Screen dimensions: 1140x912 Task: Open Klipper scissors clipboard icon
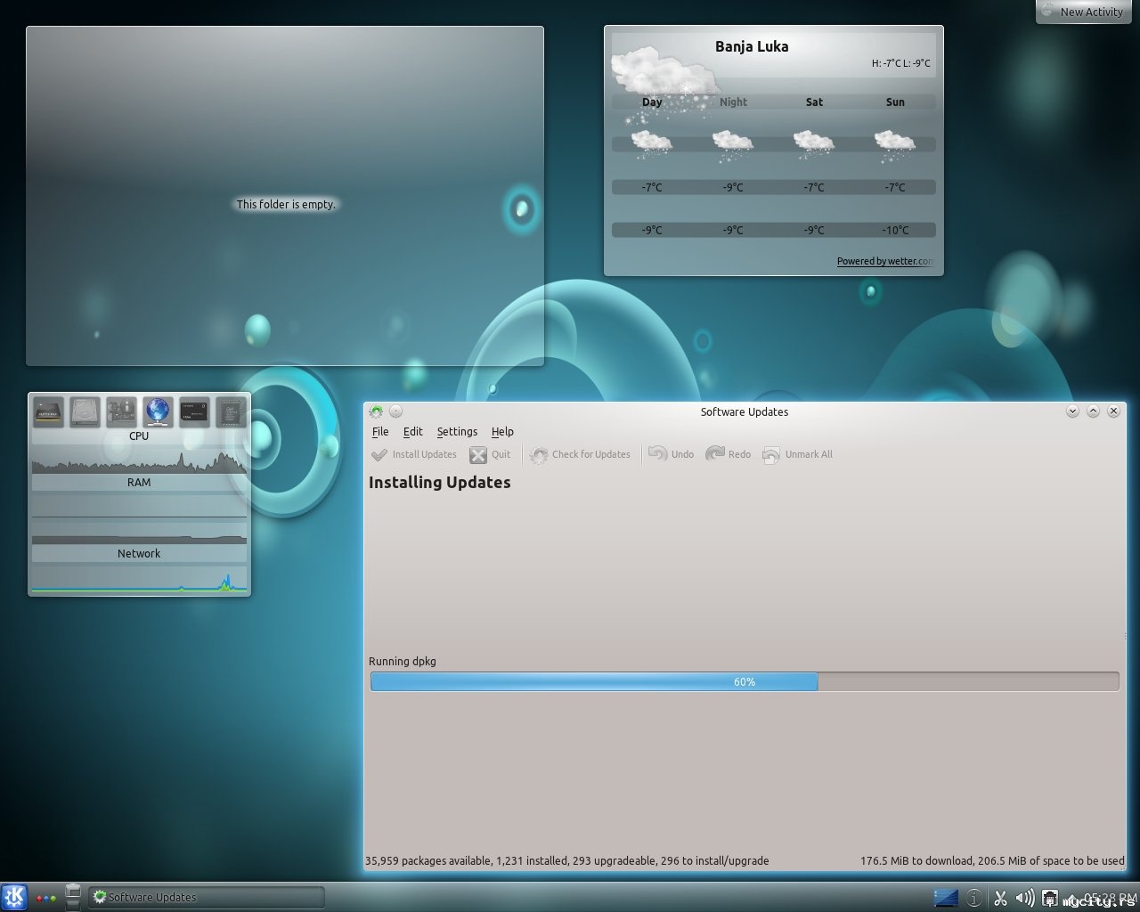[1000, 898]
